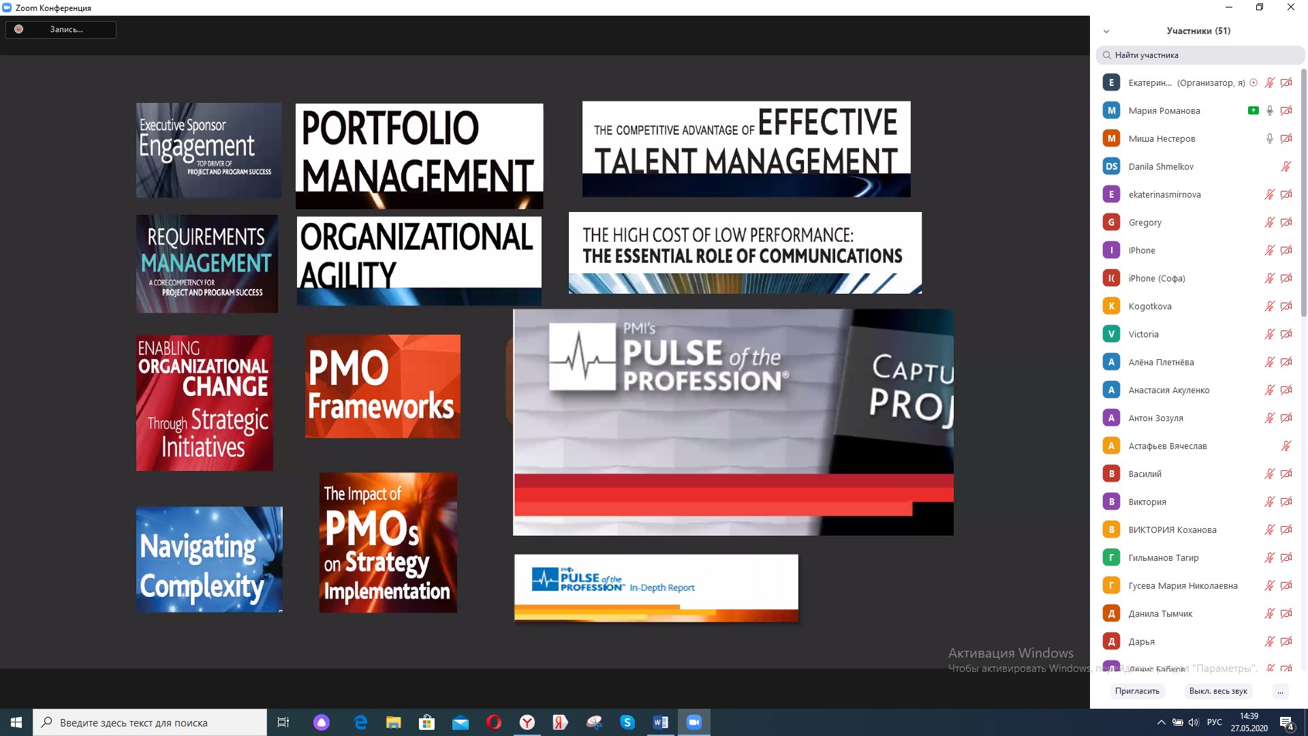Image resolution: width=1308 pixels, height=736 pixels.
Task: Open Skype from taskbar
Action: point(627,722)
